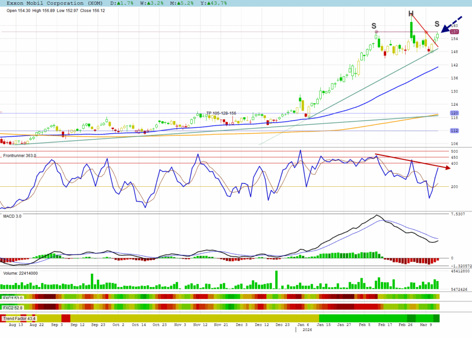
Task: Click the Frontrunner 363.0 indicator label
Action: point(20,156)
